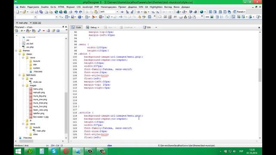Click the Print icon in toolbar

pos(71,12)
